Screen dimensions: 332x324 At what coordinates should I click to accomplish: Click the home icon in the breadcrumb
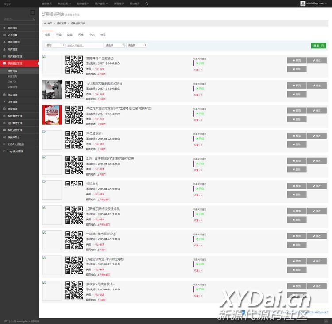tap(45, 23)
